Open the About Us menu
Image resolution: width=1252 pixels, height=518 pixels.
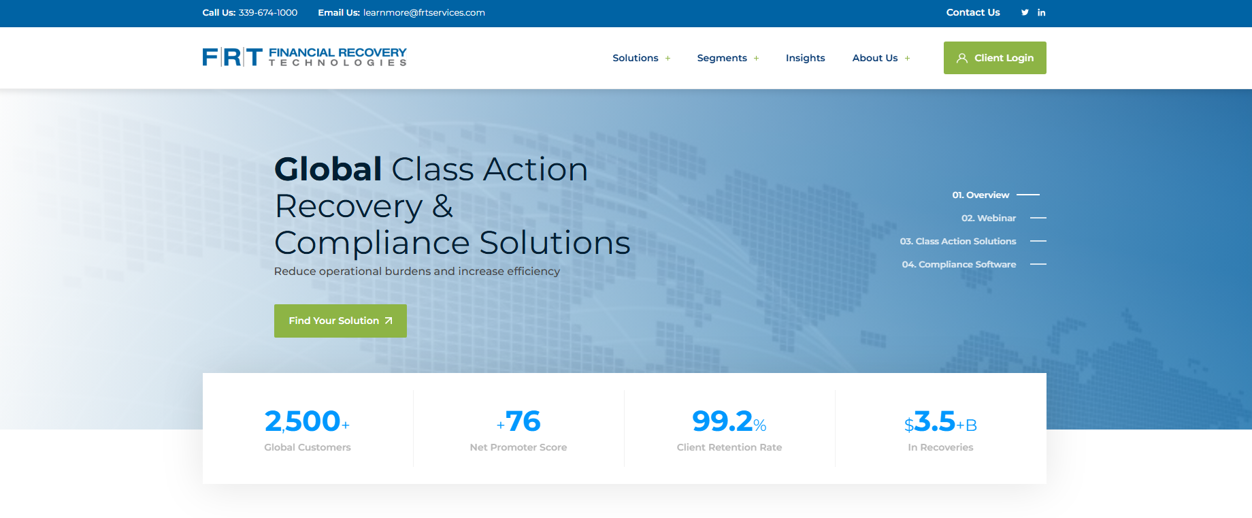875,58
